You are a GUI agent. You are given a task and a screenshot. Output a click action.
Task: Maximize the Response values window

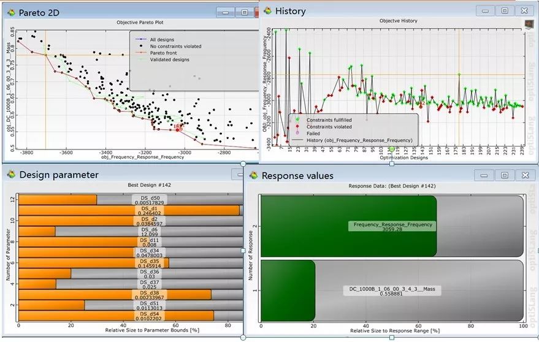point(504,175)
